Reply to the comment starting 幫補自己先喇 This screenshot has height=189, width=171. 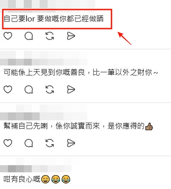29,143
